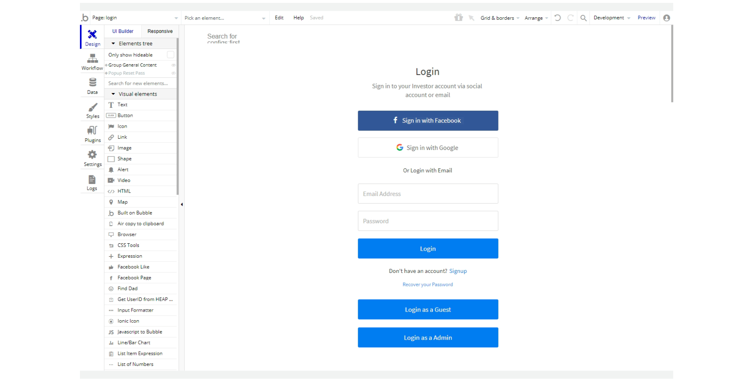Expand the Popup Reset Pass tree item

106,73
